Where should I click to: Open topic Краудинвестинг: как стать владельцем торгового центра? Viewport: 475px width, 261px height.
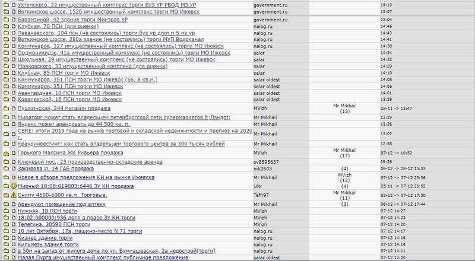pyautogui.click(x=121, y=144)
